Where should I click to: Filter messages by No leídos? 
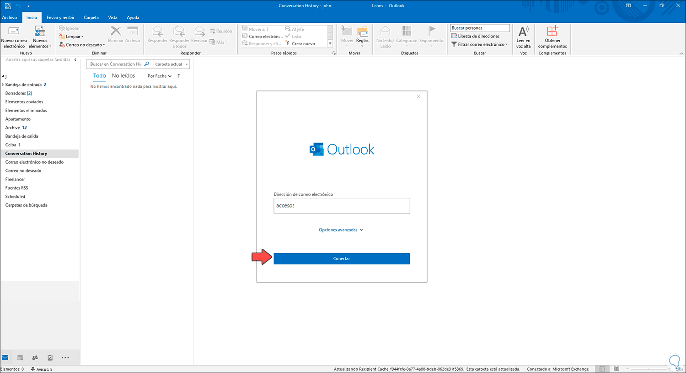point(123,76)
